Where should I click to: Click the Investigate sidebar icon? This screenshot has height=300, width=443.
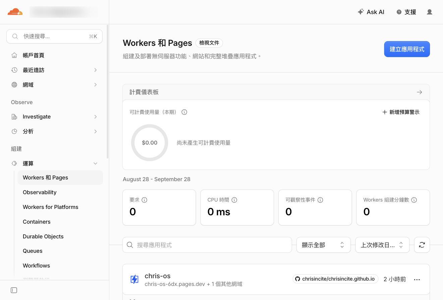(14, 117)
